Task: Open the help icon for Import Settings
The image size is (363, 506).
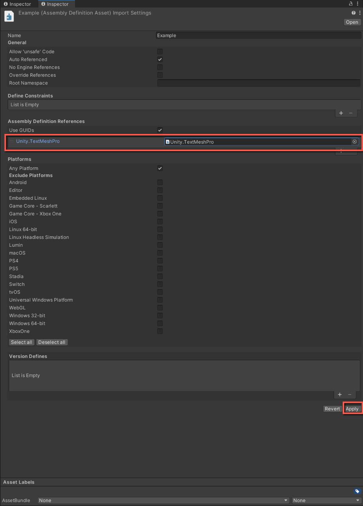Action: [353, 13]
